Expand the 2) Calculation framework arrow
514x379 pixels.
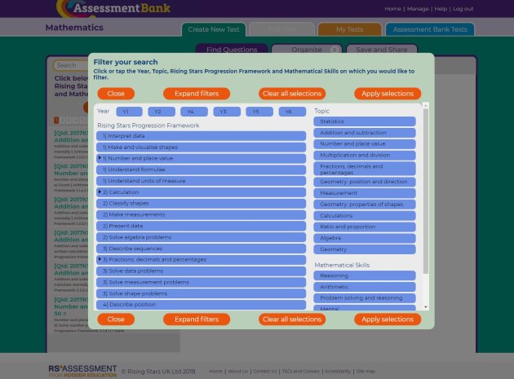[100, 192]
